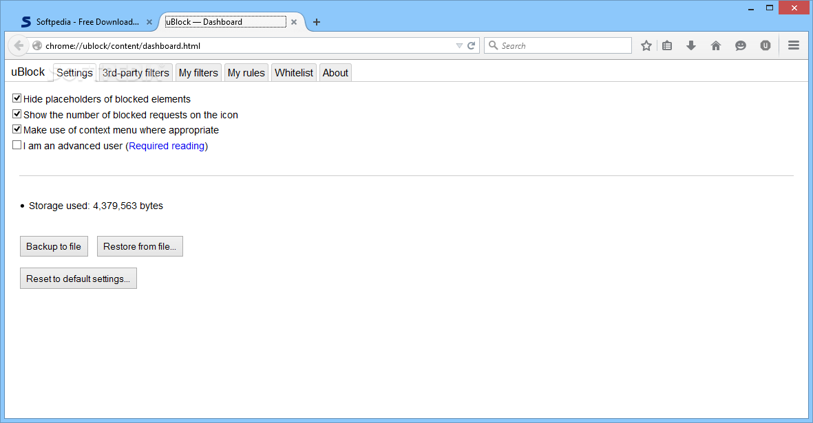Screen dimensions: 813x423
Task: Toggle Make use of context menu checkbox
Action: 17,129
